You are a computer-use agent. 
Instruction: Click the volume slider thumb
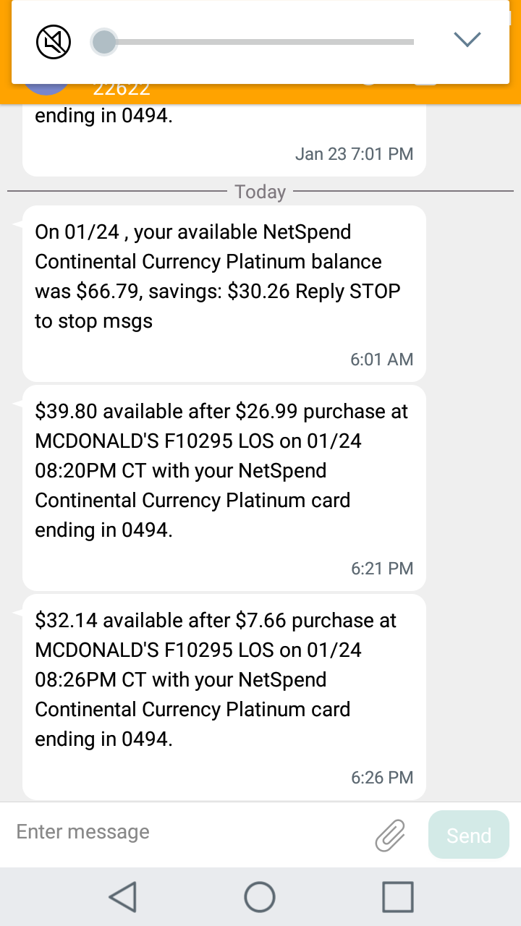click(x=104, y=41)
